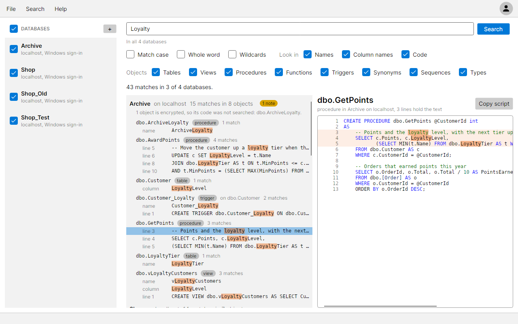Toggle the all DATABASES checkbox
Screen dimensions: 518x324
[14, 29]
